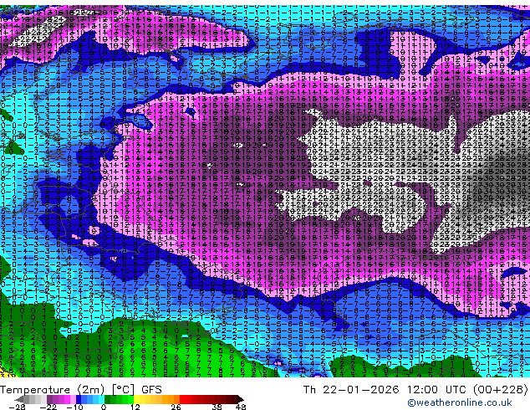Select the date 'Th 22-01-2026' text
530x410 pixels.
(x=351, y=390)
